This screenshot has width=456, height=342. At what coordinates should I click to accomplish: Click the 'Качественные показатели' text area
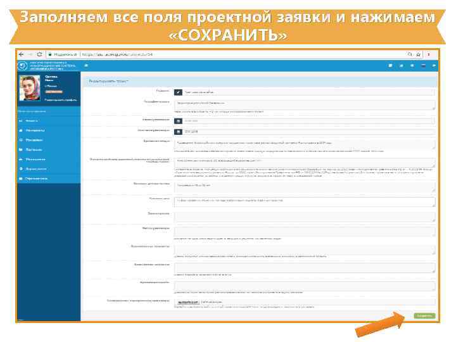pos(305,268)
